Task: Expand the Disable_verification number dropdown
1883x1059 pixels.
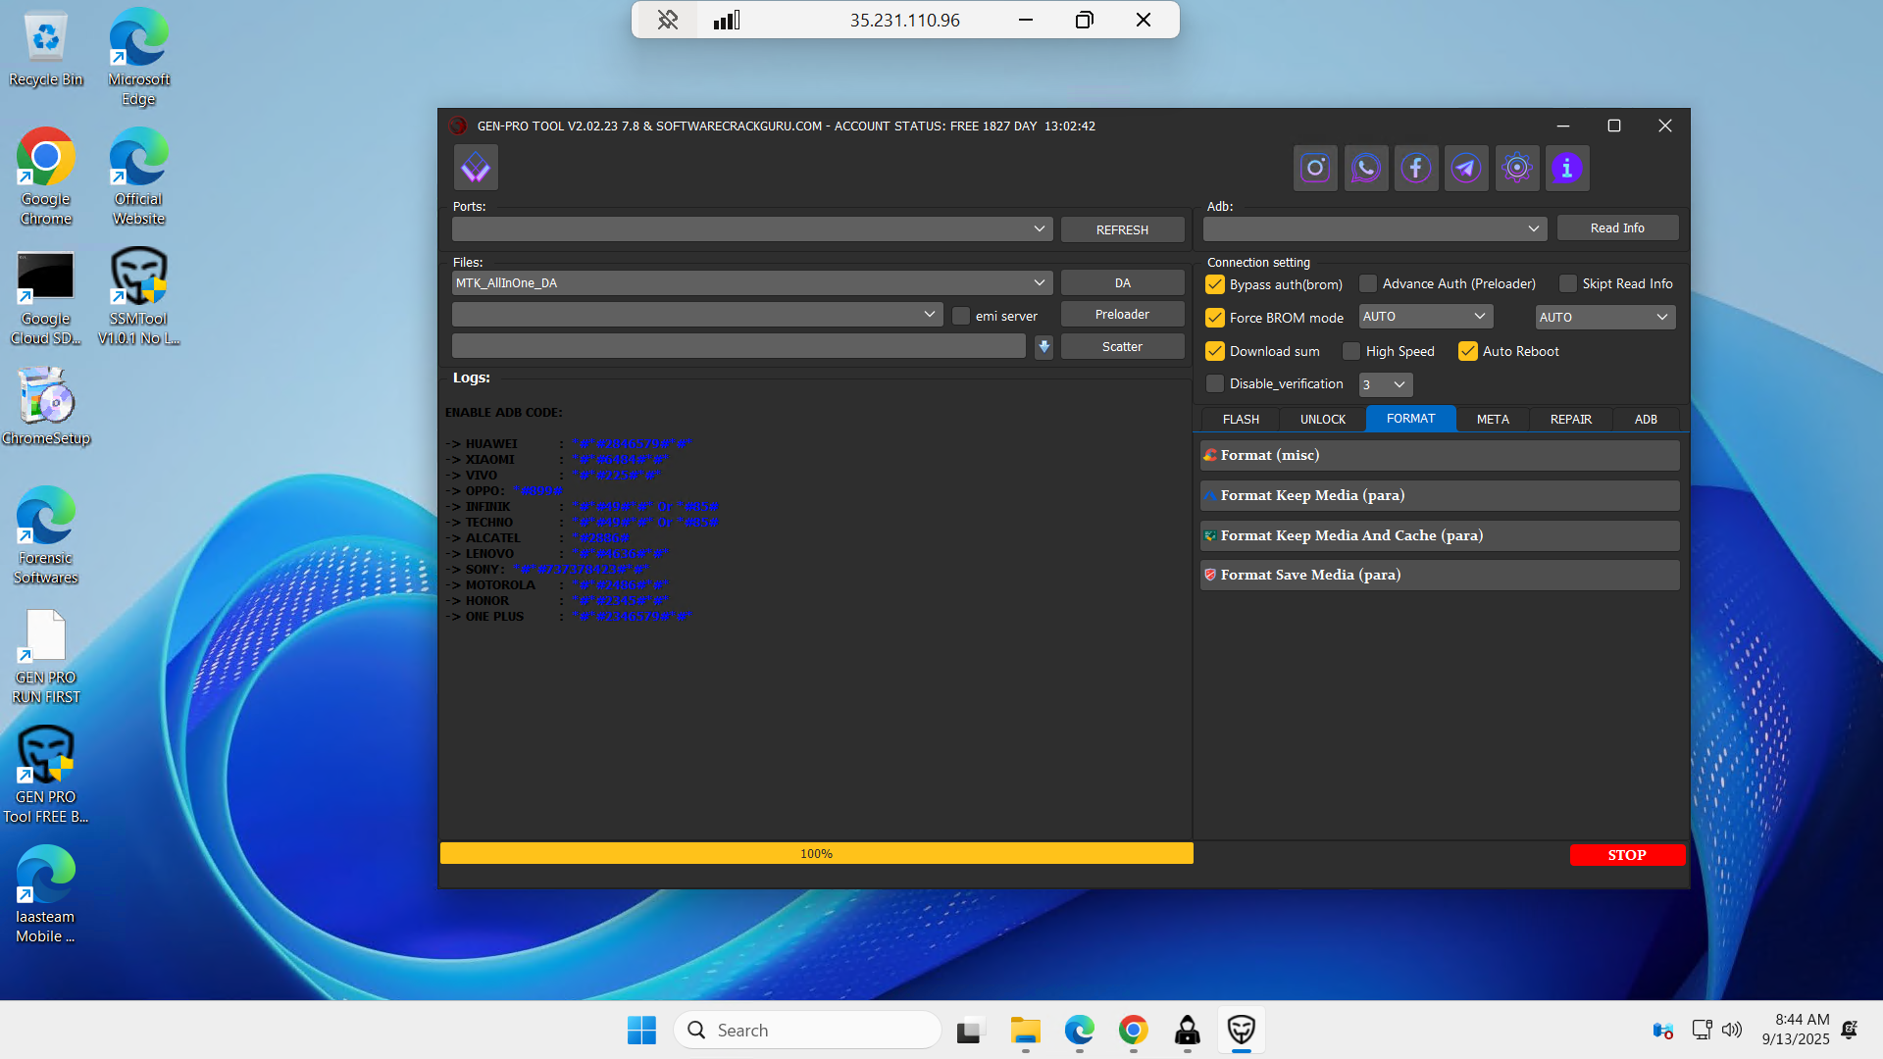Action: (1399, 384)
